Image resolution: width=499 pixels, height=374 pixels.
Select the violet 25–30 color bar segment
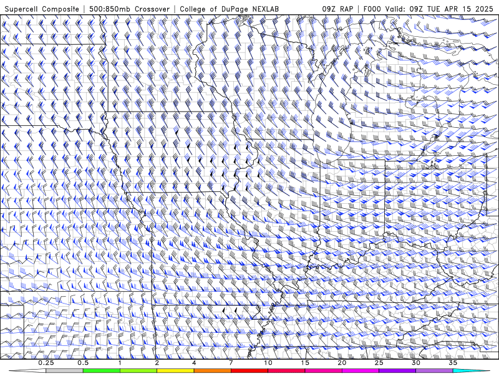coord(397,371)
